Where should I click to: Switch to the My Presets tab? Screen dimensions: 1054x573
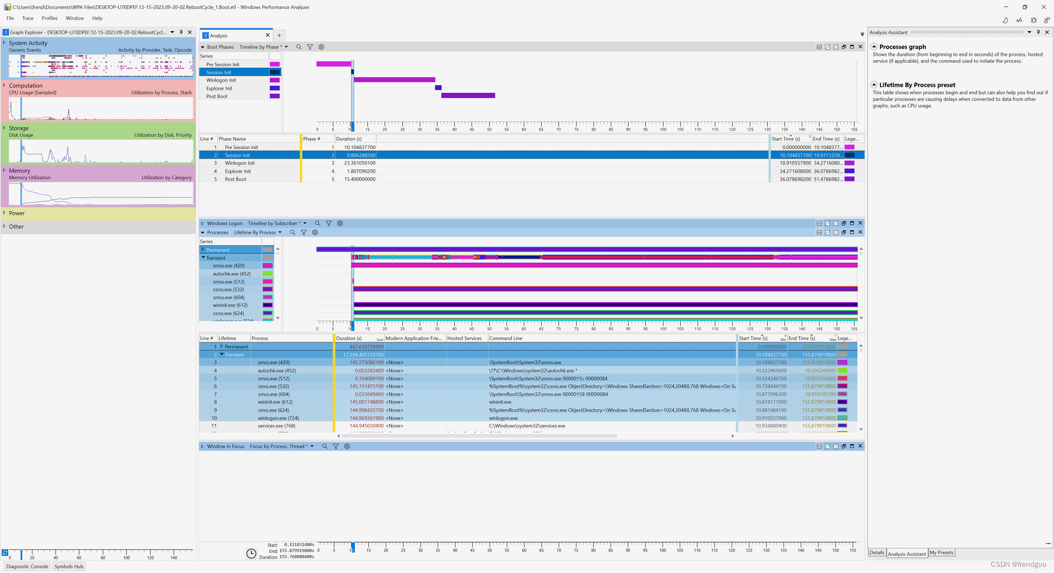(x=941, y=552)
